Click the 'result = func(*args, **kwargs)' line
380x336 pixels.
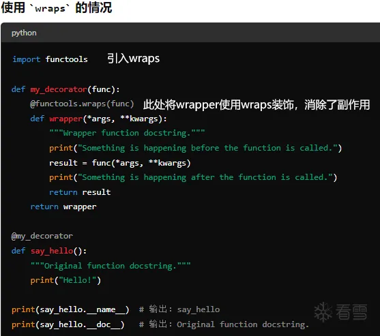point(119,163)
